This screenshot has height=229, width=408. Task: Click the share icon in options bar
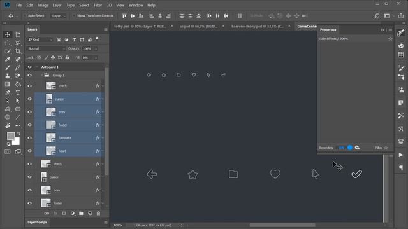(x=401, y=16)
